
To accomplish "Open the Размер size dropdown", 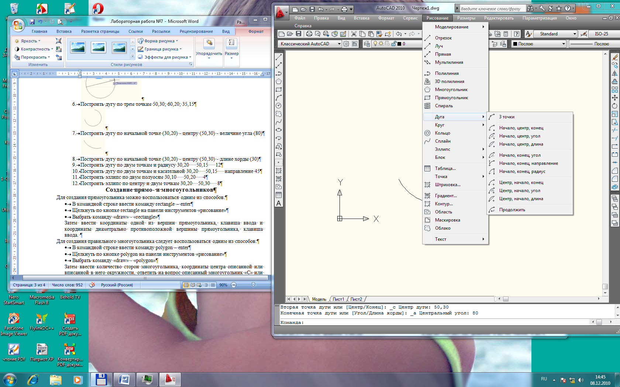I will (x=231, y=49).
